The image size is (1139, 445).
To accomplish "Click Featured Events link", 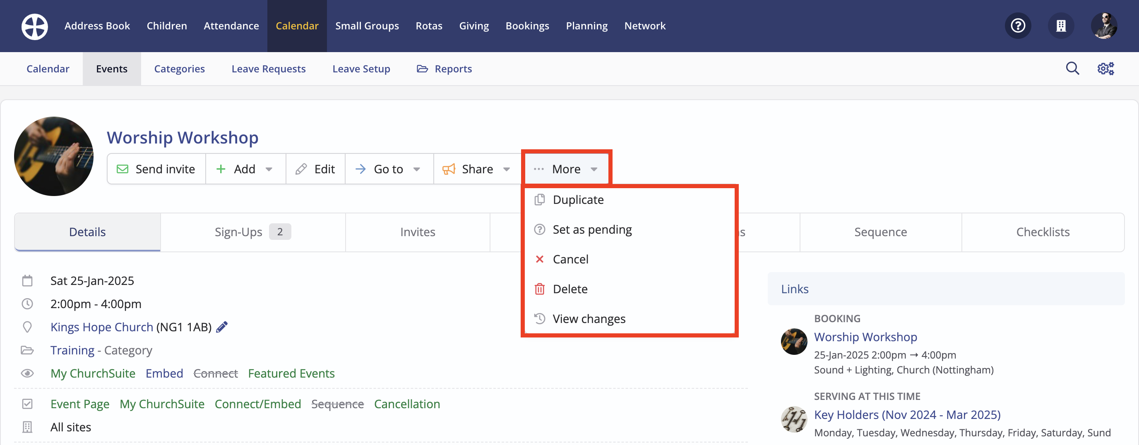I will pos(291,373).
